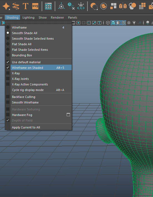Turn on Backface Culling
The height and width of the screenshot is (197, 153).
pos(38,97)
